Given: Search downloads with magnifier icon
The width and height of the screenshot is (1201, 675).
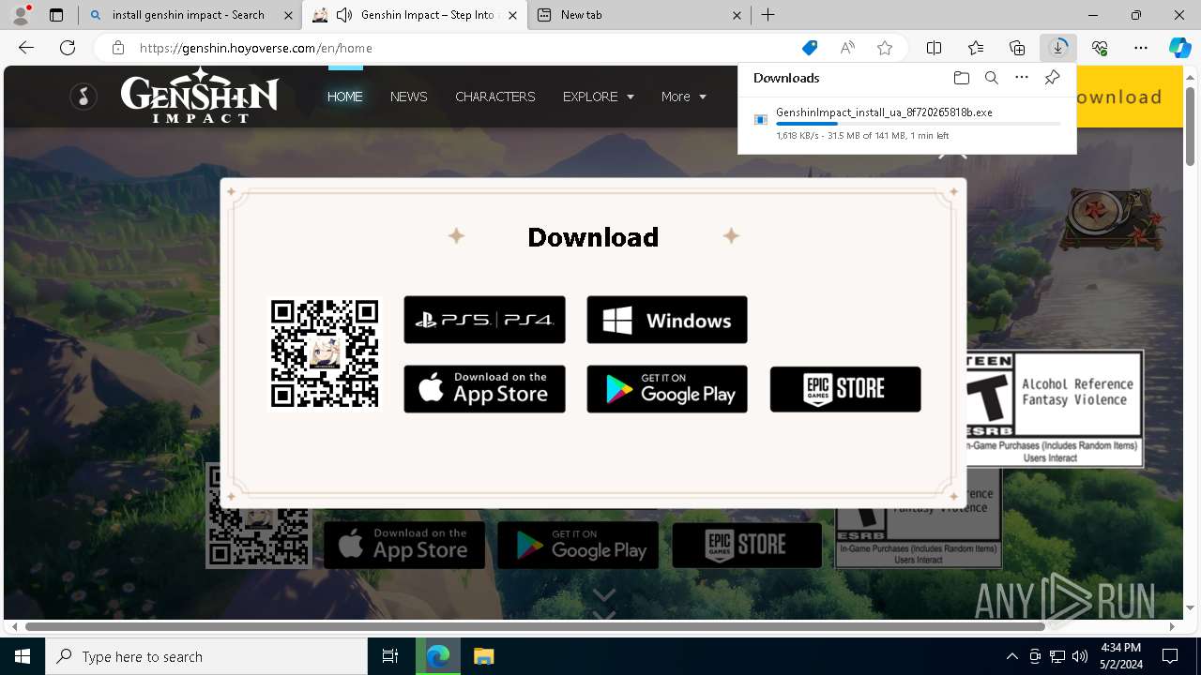Looking at the screenshot, I should (991, 78).
